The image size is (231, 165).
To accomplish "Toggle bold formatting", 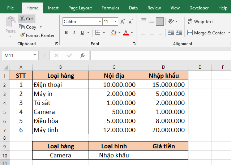I will coord(66,33).
